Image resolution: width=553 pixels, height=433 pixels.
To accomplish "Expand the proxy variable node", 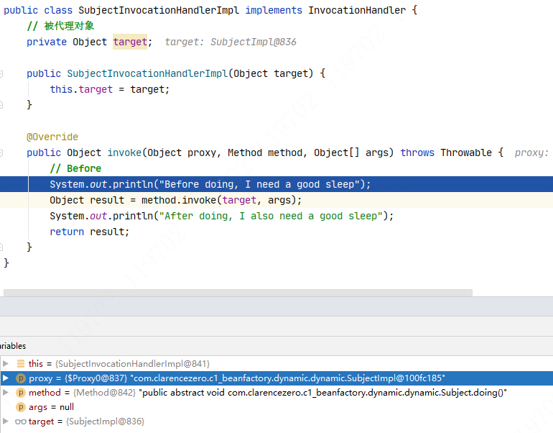I will [x=5, y=378].
